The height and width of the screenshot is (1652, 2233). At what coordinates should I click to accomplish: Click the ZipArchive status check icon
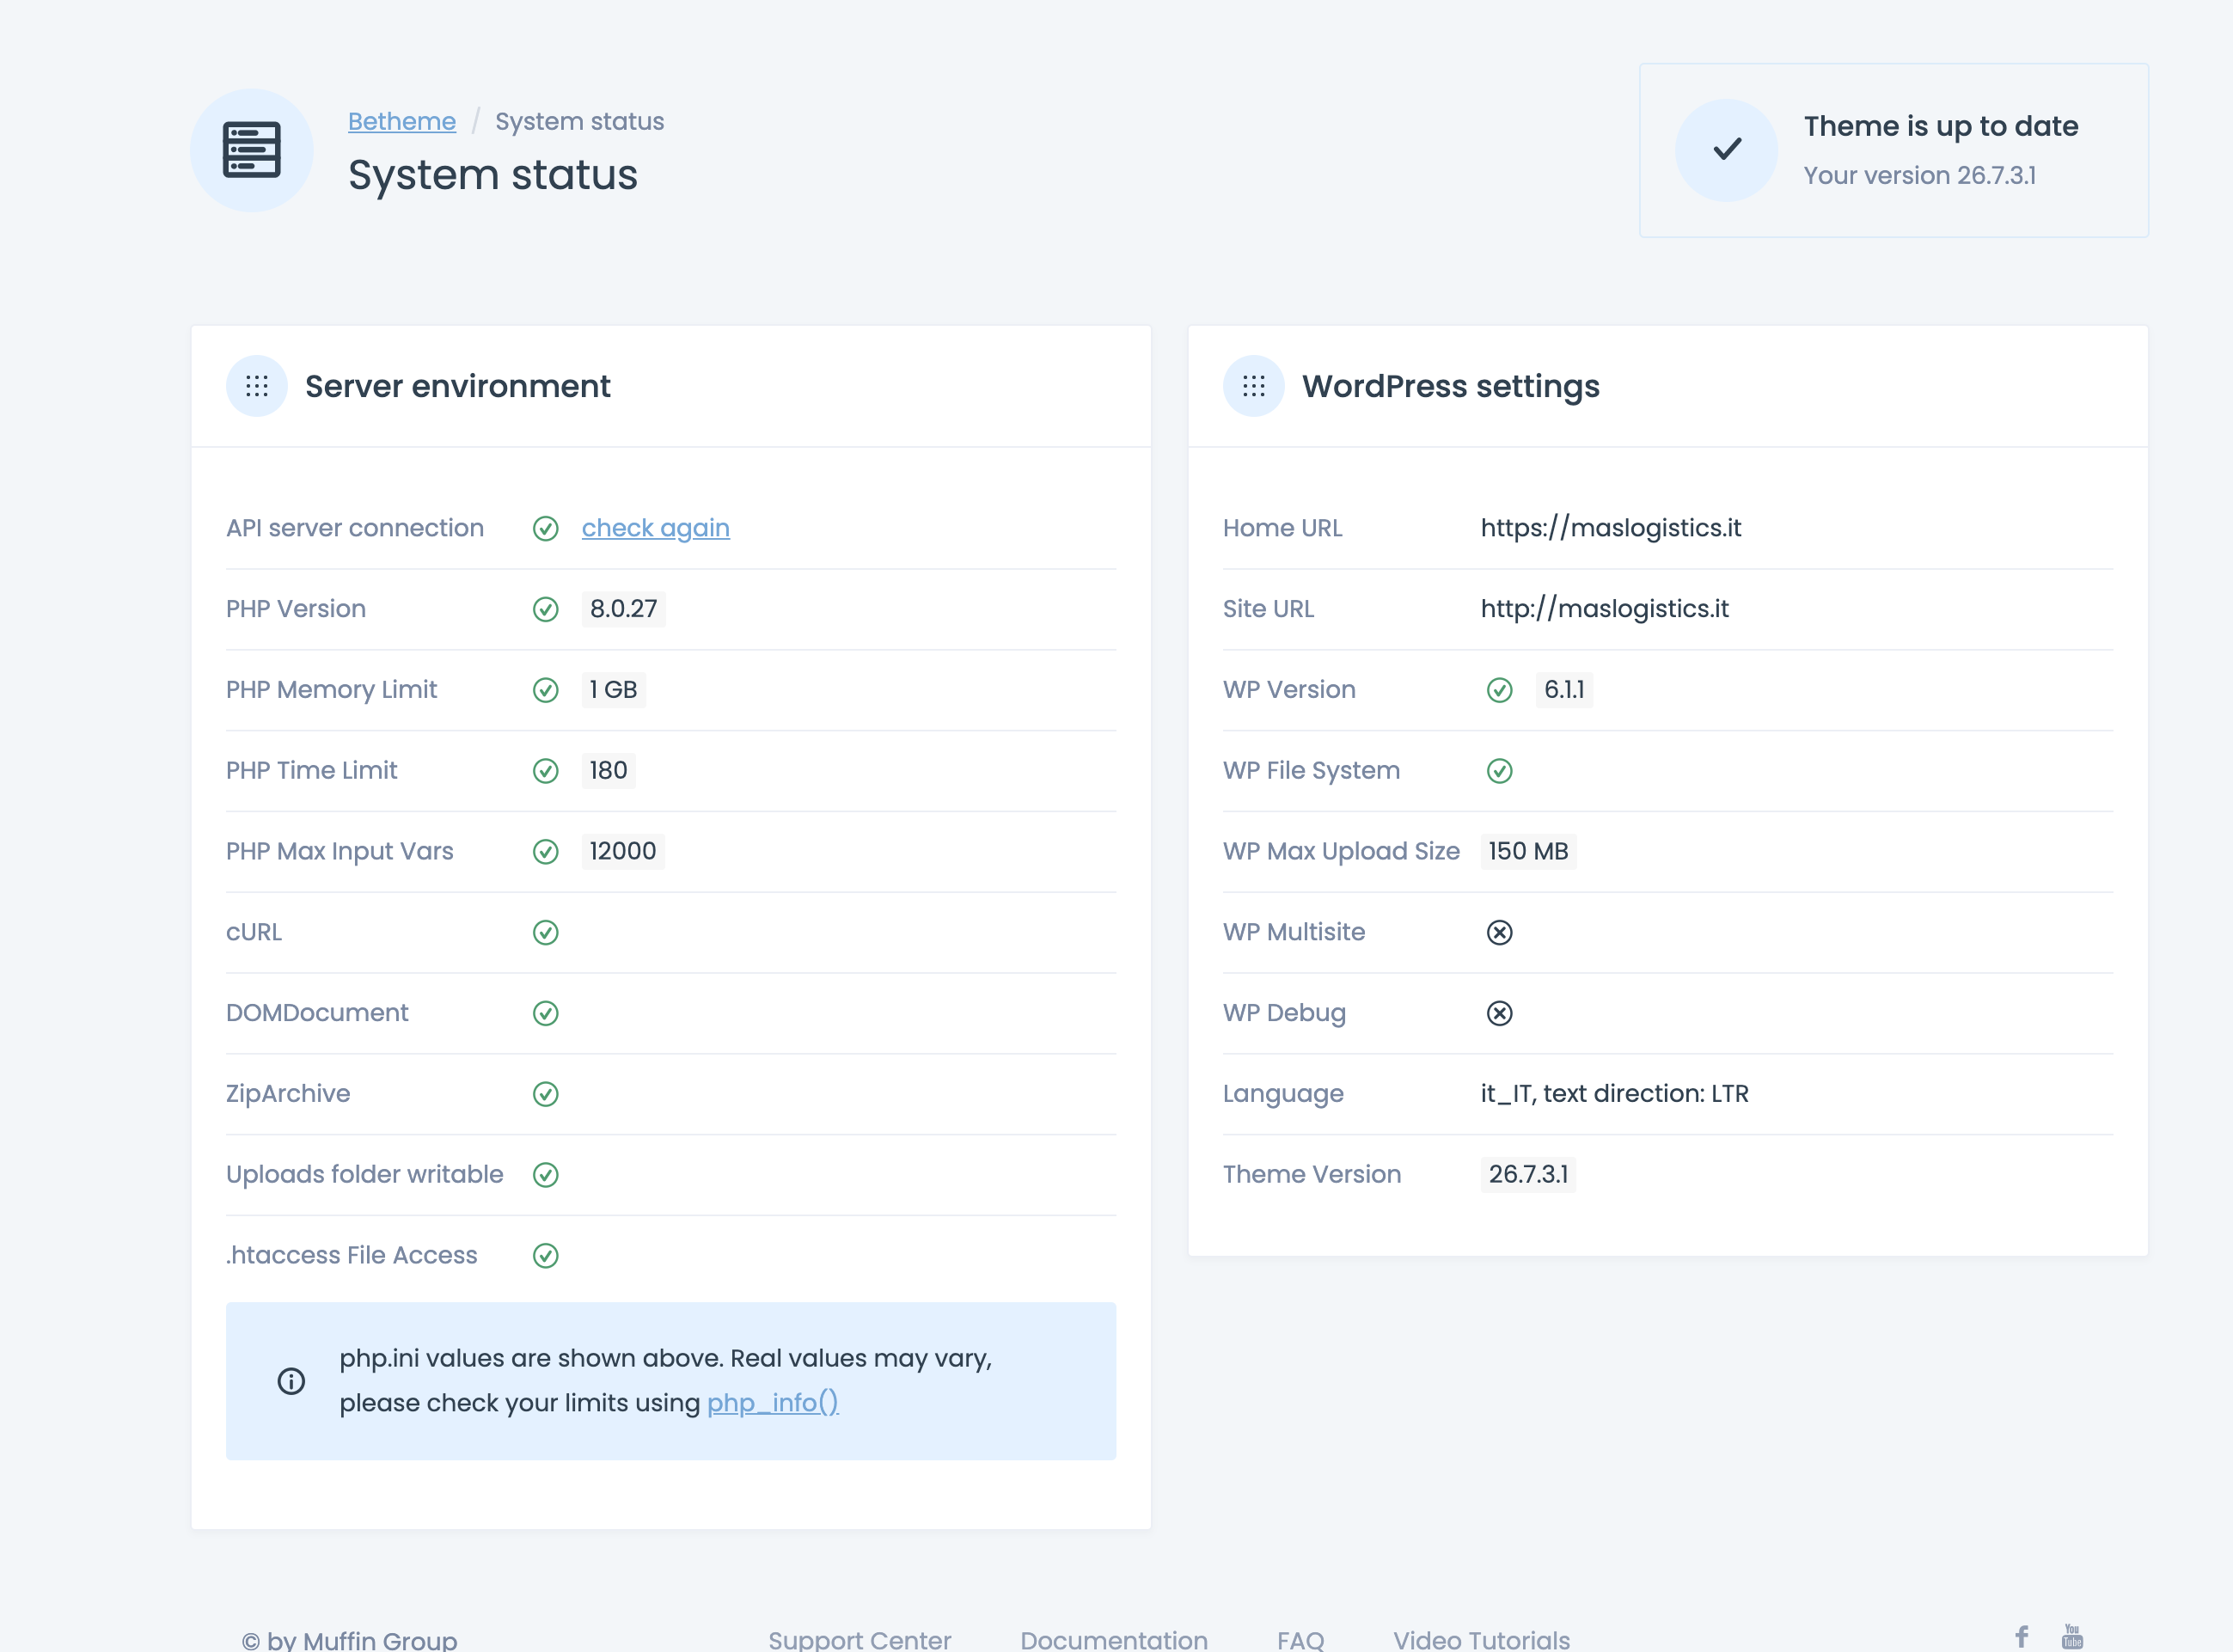click(545, 1094)
